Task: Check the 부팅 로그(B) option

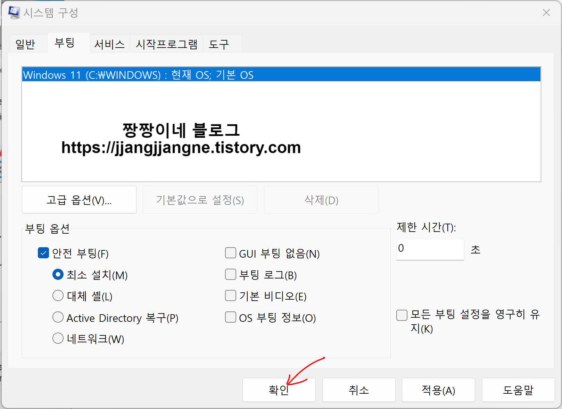Action: (x=231, y=274)
